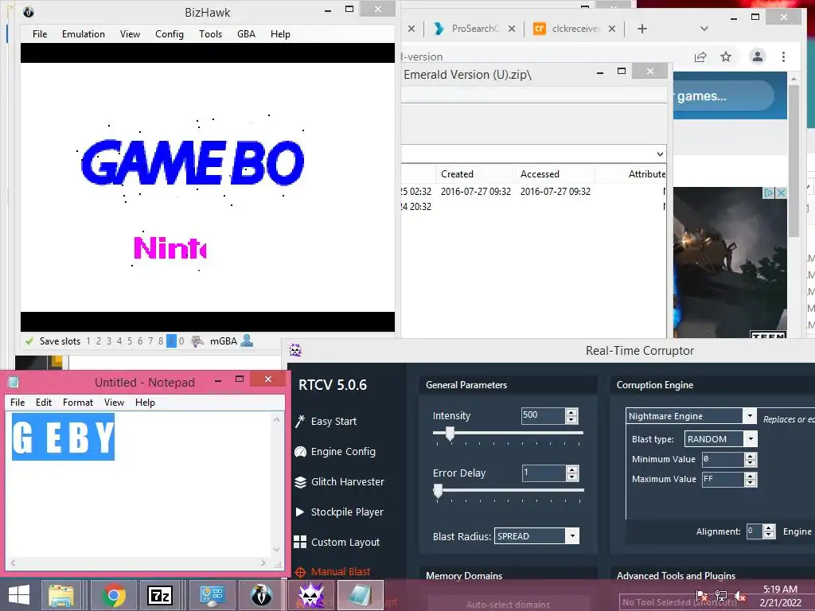Open the Windows Start button
This screenshot has width=815, height=611.
19,595
